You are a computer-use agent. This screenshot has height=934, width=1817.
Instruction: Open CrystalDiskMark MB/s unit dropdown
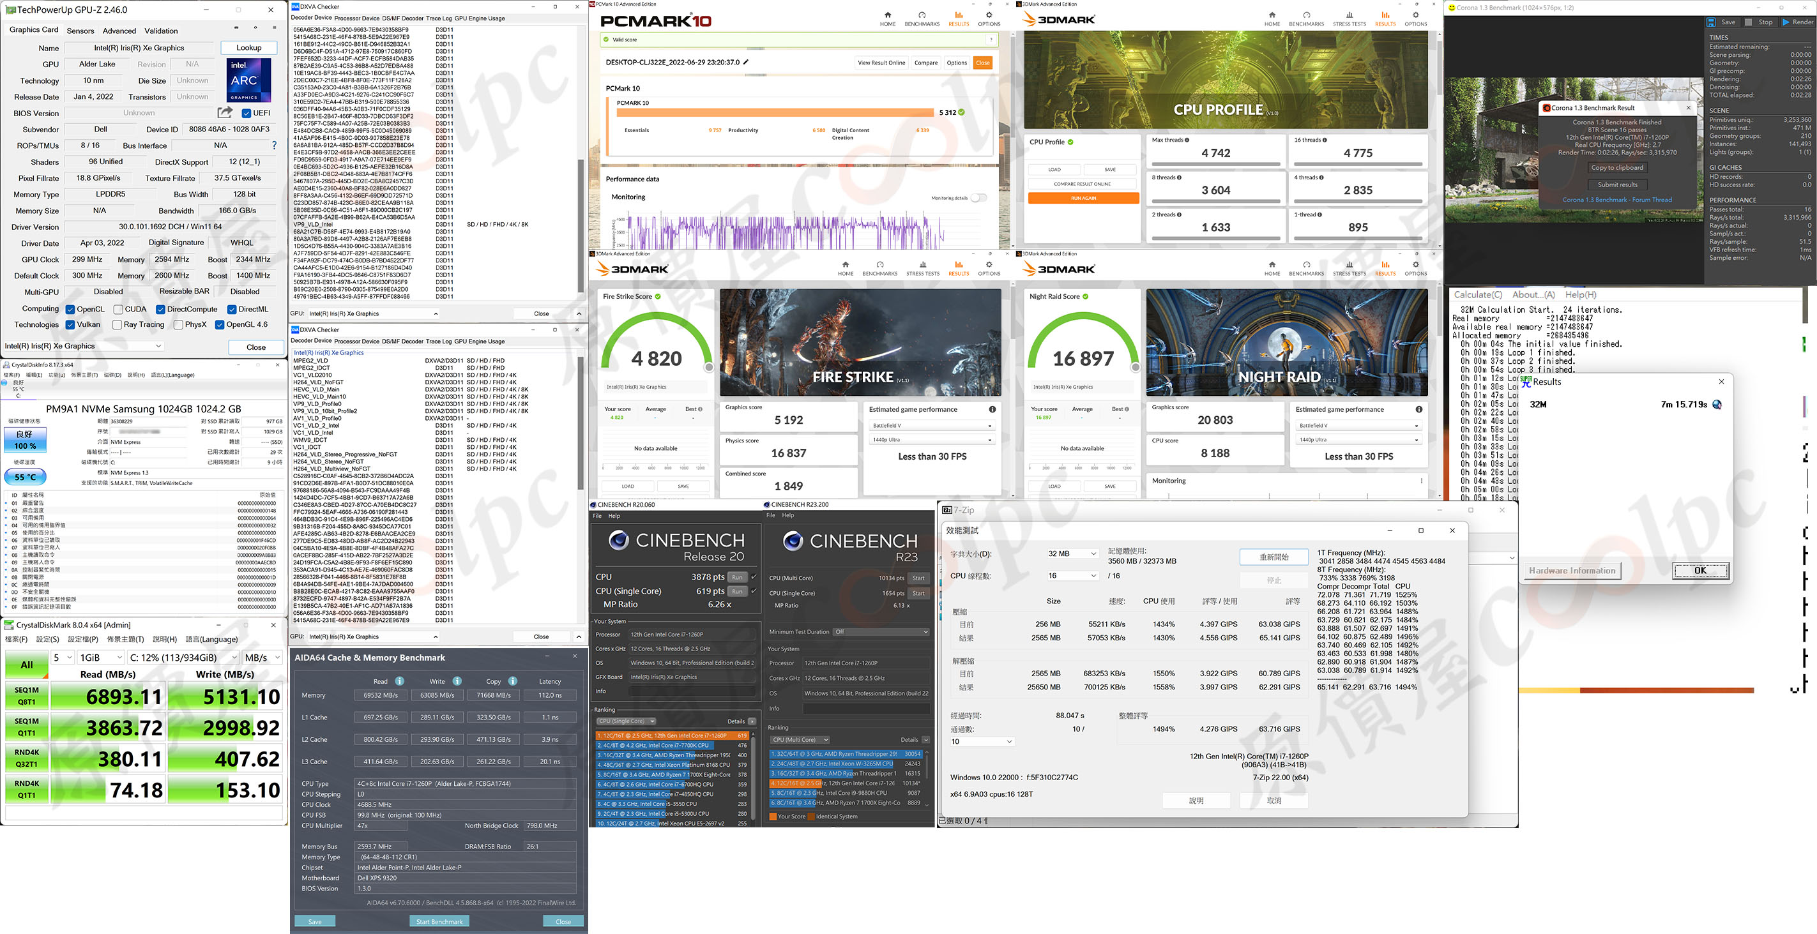[262, 657]
